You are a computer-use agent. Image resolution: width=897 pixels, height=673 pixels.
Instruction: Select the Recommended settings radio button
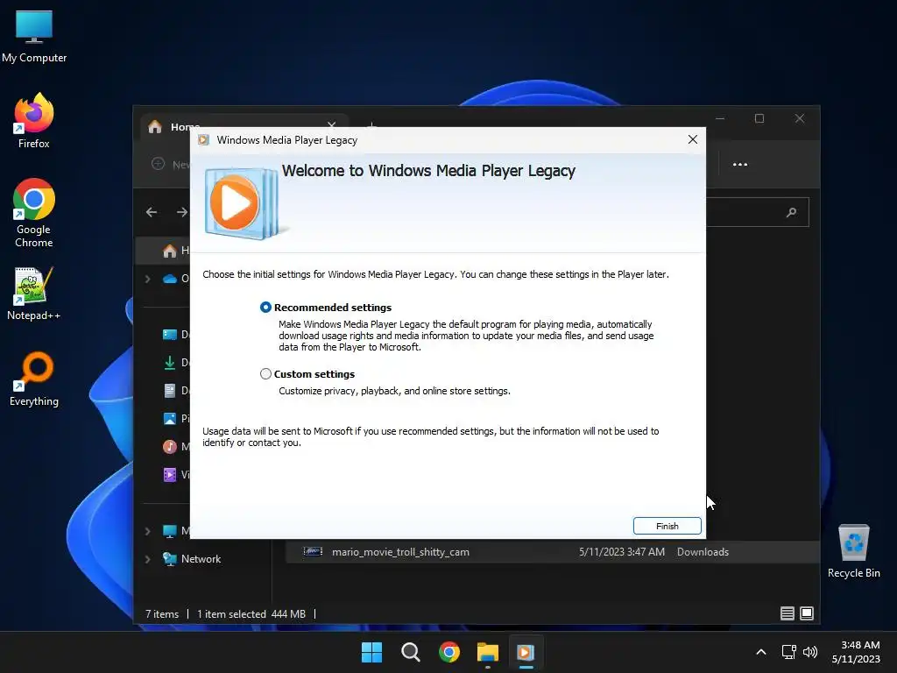265,308
